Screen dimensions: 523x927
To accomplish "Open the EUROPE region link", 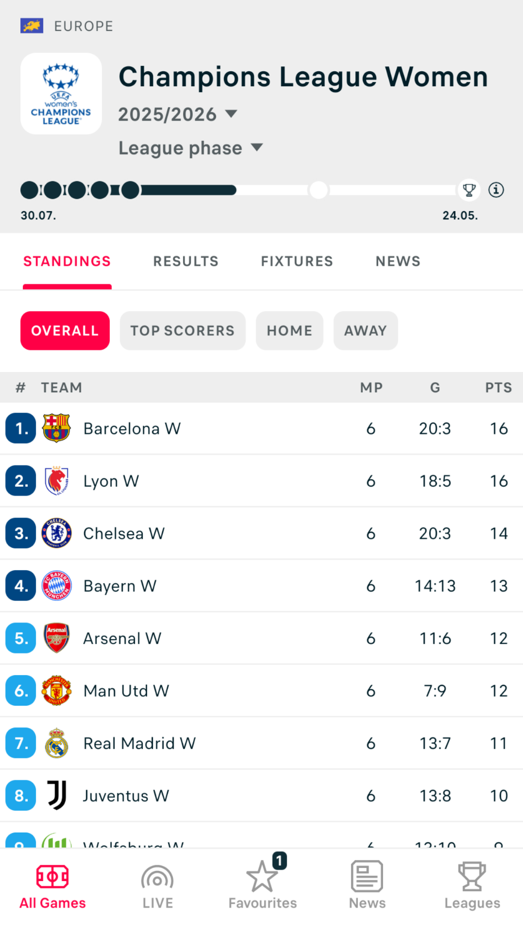I will [x=83, y=26].
